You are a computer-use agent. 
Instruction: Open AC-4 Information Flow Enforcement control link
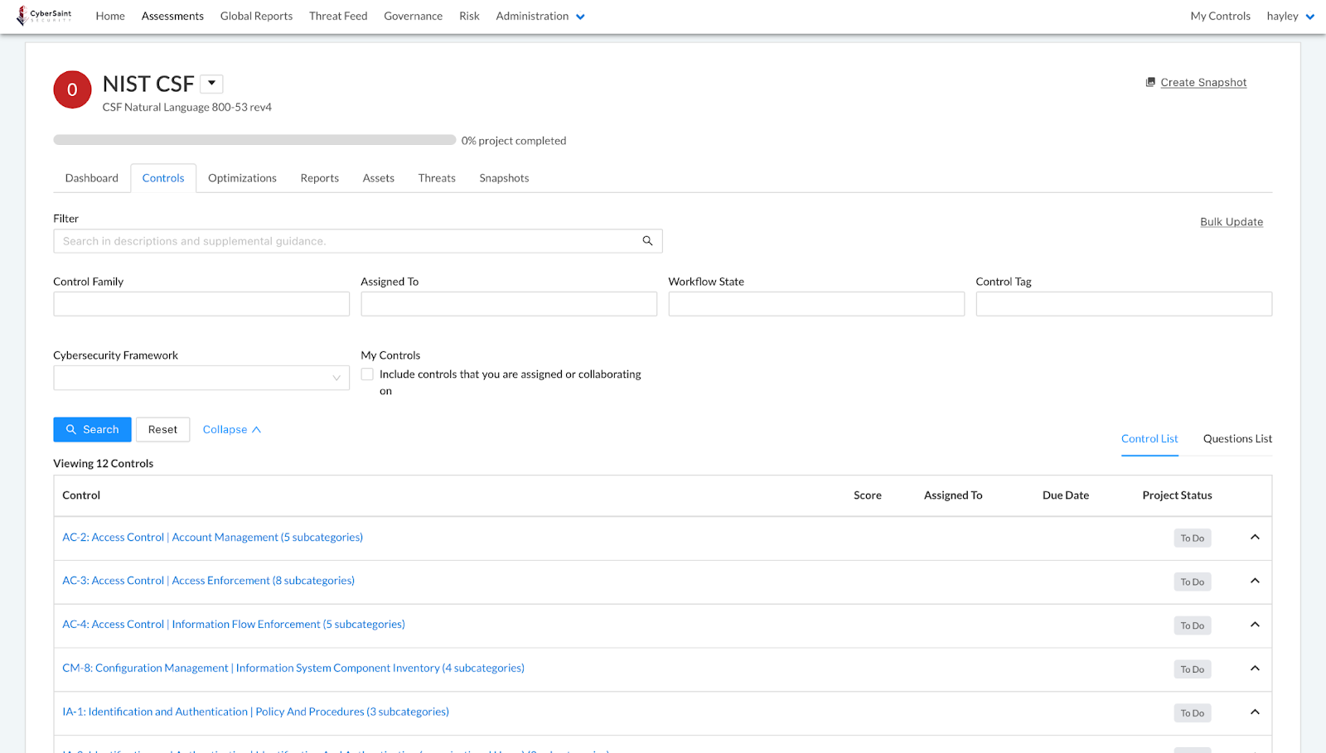234,625
